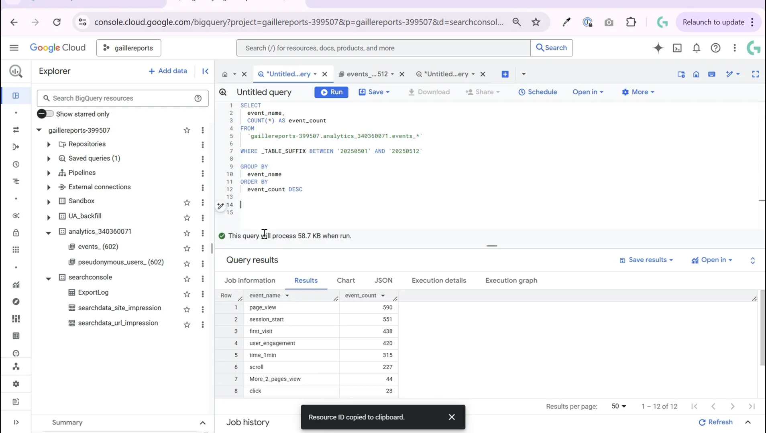Expand the Sandbox dataset

(49, 202)
